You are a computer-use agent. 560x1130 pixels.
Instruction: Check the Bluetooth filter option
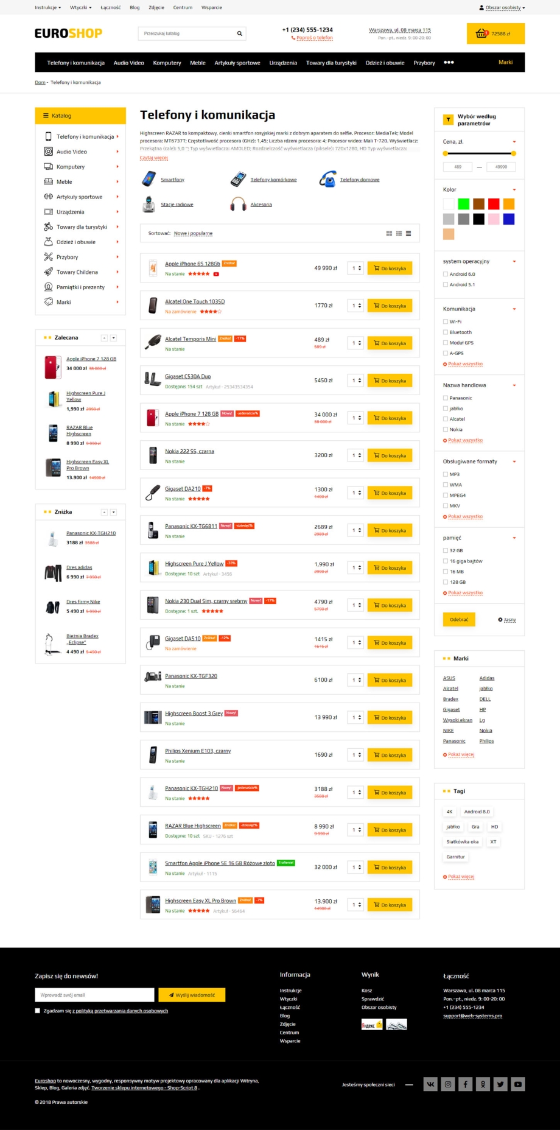click(446, 332)
